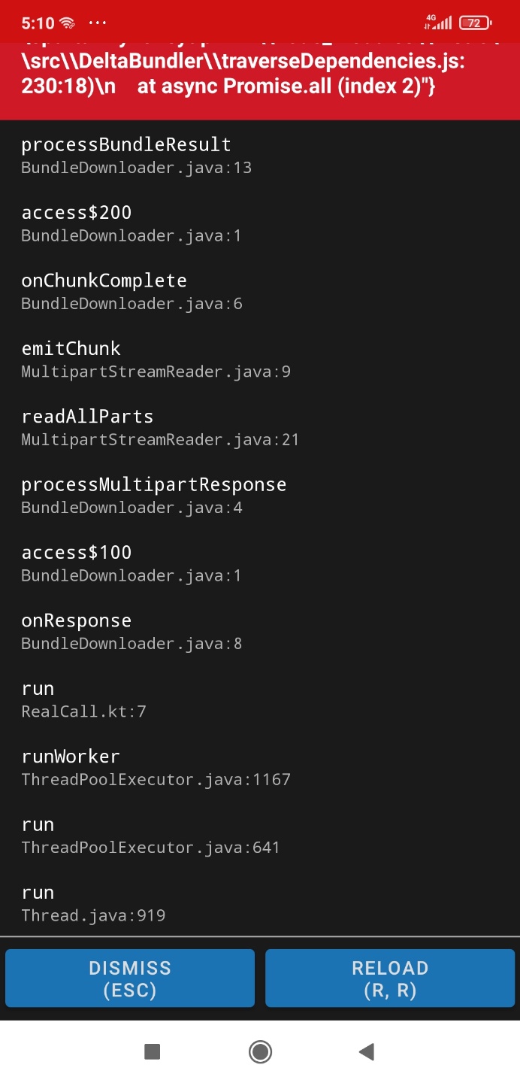Dismiss the red error screen
The height and width of the screenshot is (1083, 520).
tap(130, 978)
